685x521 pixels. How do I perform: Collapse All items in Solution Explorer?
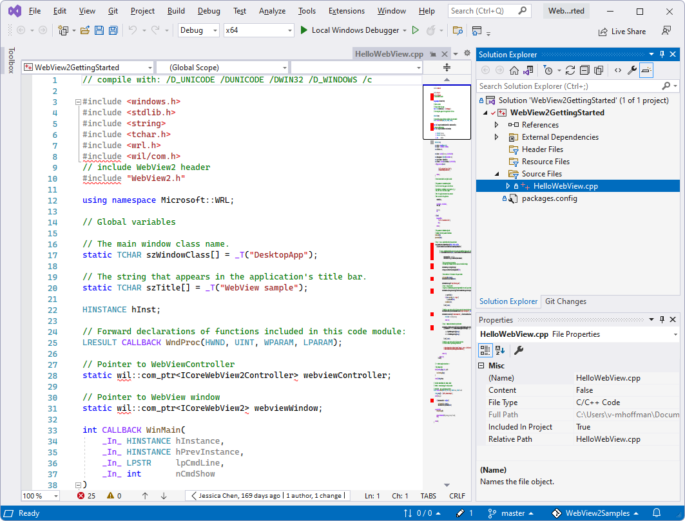coord(584,70)
